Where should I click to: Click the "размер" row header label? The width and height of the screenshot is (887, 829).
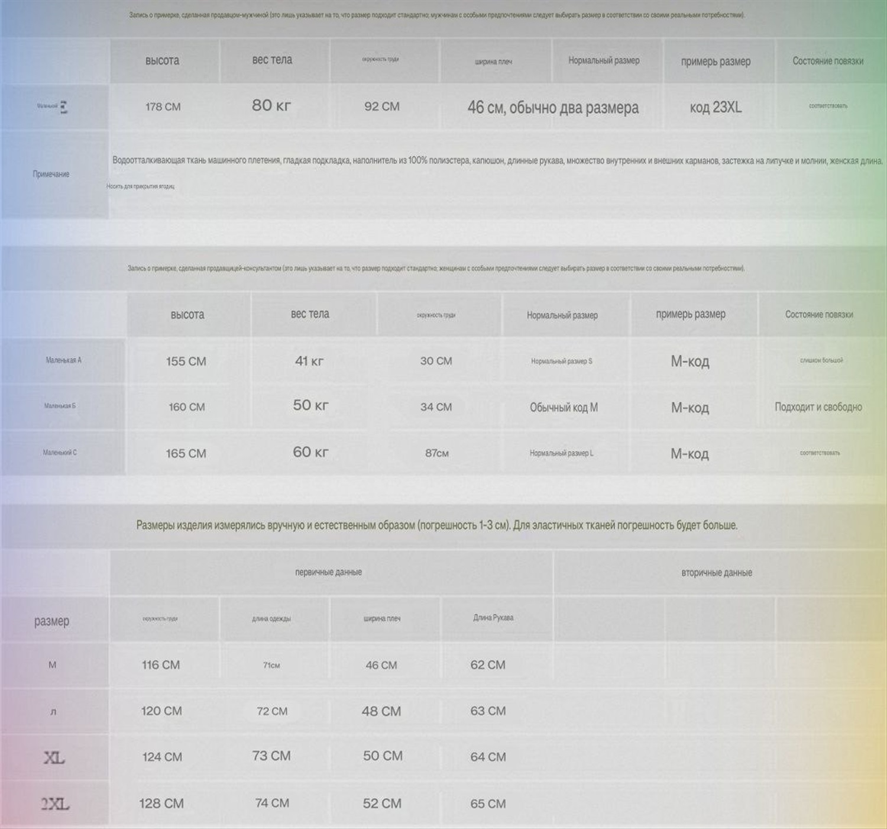click(51, 621)
